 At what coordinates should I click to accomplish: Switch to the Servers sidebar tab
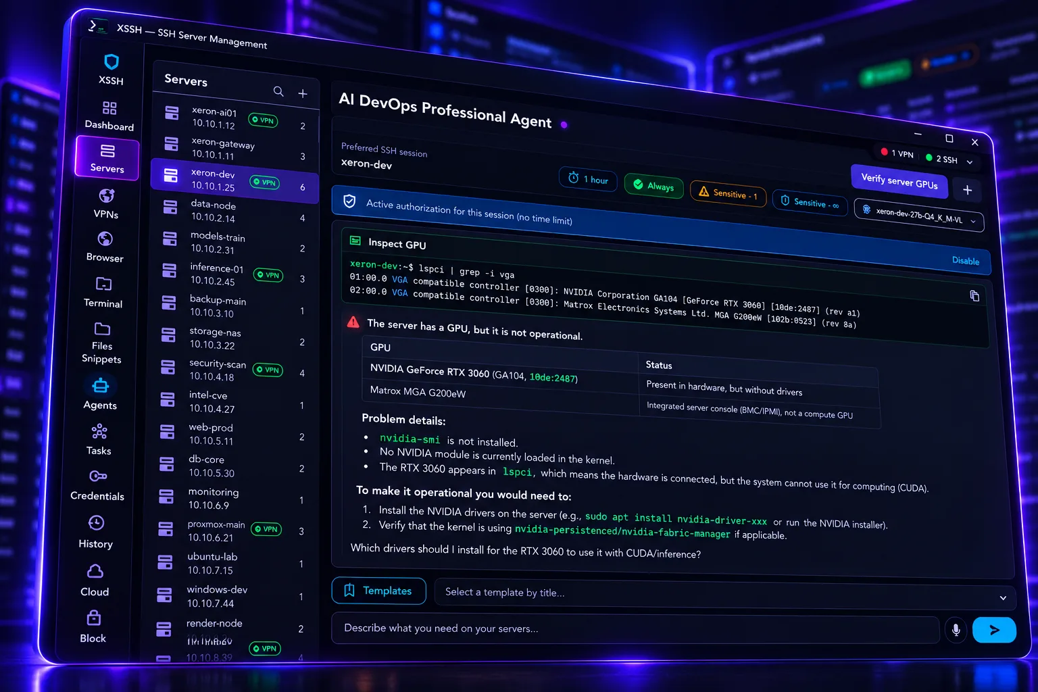click(x=107, y=158)
